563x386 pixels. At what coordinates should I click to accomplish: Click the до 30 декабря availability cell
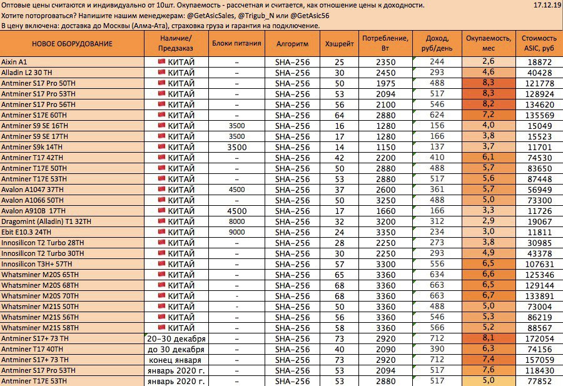pos(176,349)
